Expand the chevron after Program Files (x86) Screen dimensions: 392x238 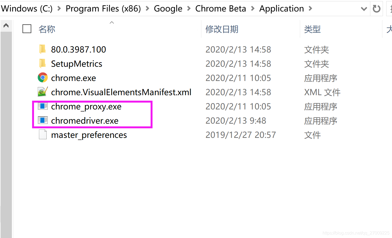click(147, 9)
